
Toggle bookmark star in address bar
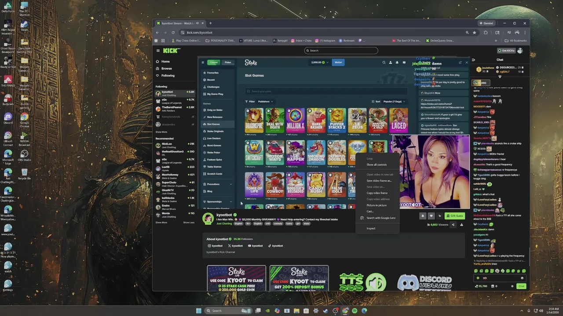tap(474, 32)
